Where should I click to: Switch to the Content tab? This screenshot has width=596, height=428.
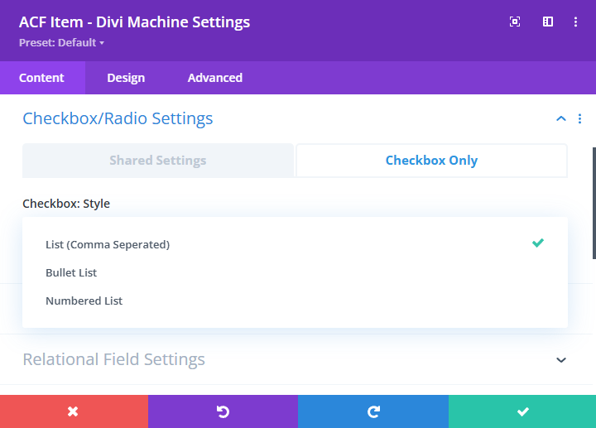[42, 78]
